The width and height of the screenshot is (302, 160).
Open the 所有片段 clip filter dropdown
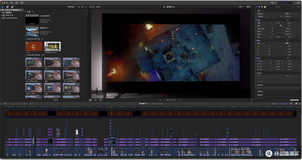[x=72, y=7]
